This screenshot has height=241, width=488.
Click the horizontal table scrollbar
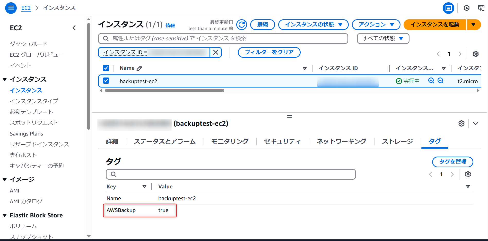165,90
